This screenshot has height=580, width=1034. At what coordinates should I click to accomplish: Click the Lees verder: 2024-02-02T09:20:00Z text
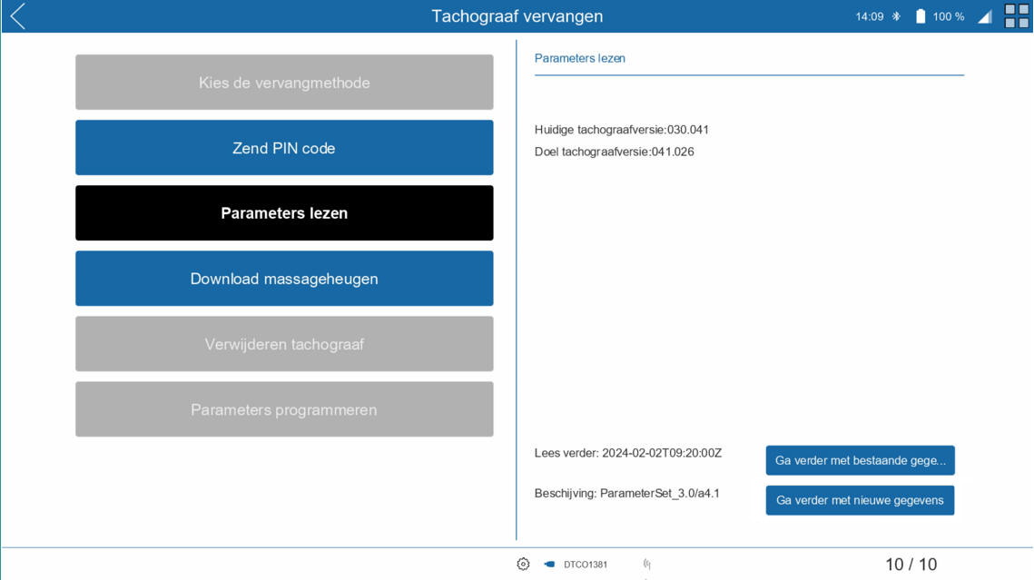[x=628, y=453]
